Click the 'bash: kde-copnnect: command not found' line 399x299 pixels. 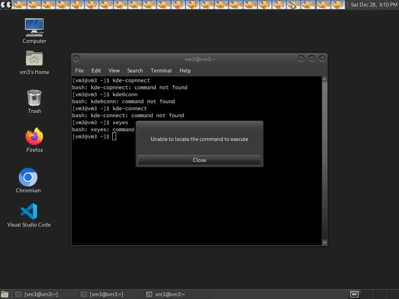tap(129, 88)
